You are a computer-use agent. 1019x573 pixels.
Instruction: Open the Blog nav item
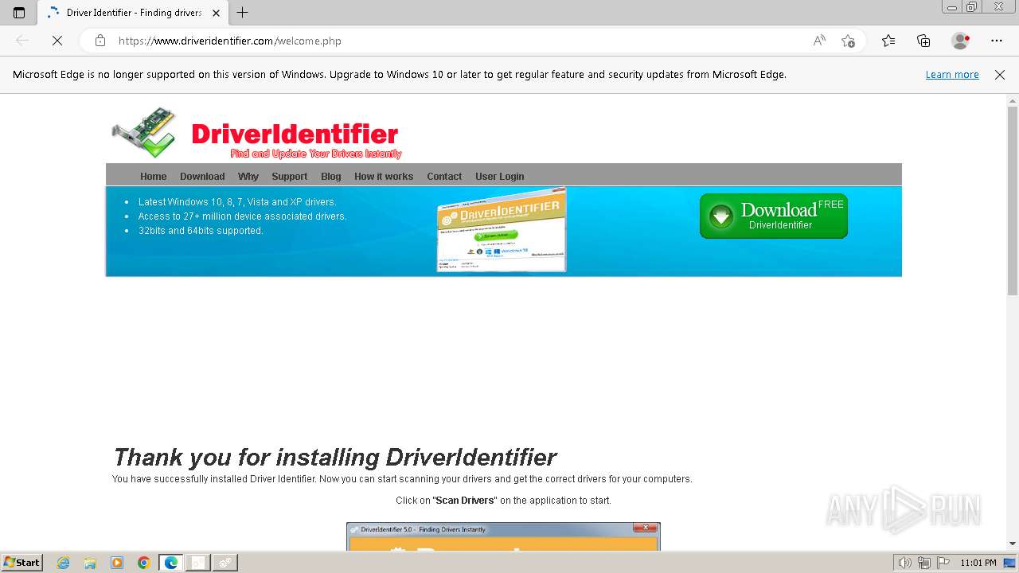[331, 177]
